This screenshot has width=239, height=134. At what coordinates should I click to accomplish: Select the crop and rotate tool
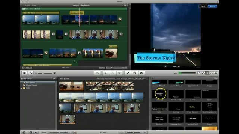(x=134, y=73)
